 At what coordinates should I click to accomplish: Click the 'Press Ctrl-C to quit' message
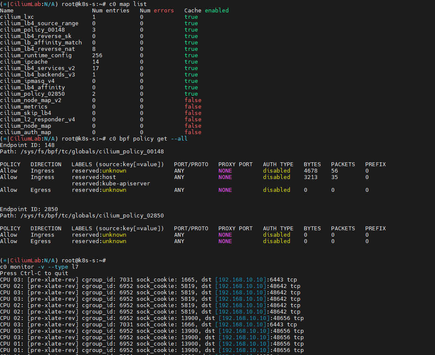[34, 273]
